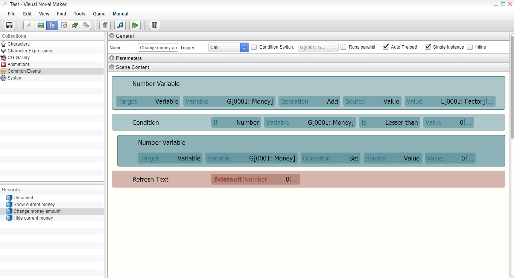Click the speech bubbles toolbar icon

(86, 25)
